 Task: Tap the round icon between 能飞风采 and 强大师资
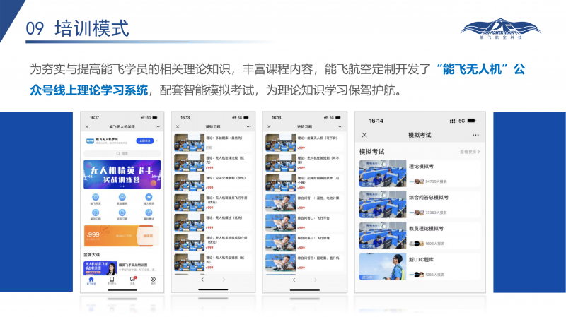pyautogui.click(x=122, y=197)
